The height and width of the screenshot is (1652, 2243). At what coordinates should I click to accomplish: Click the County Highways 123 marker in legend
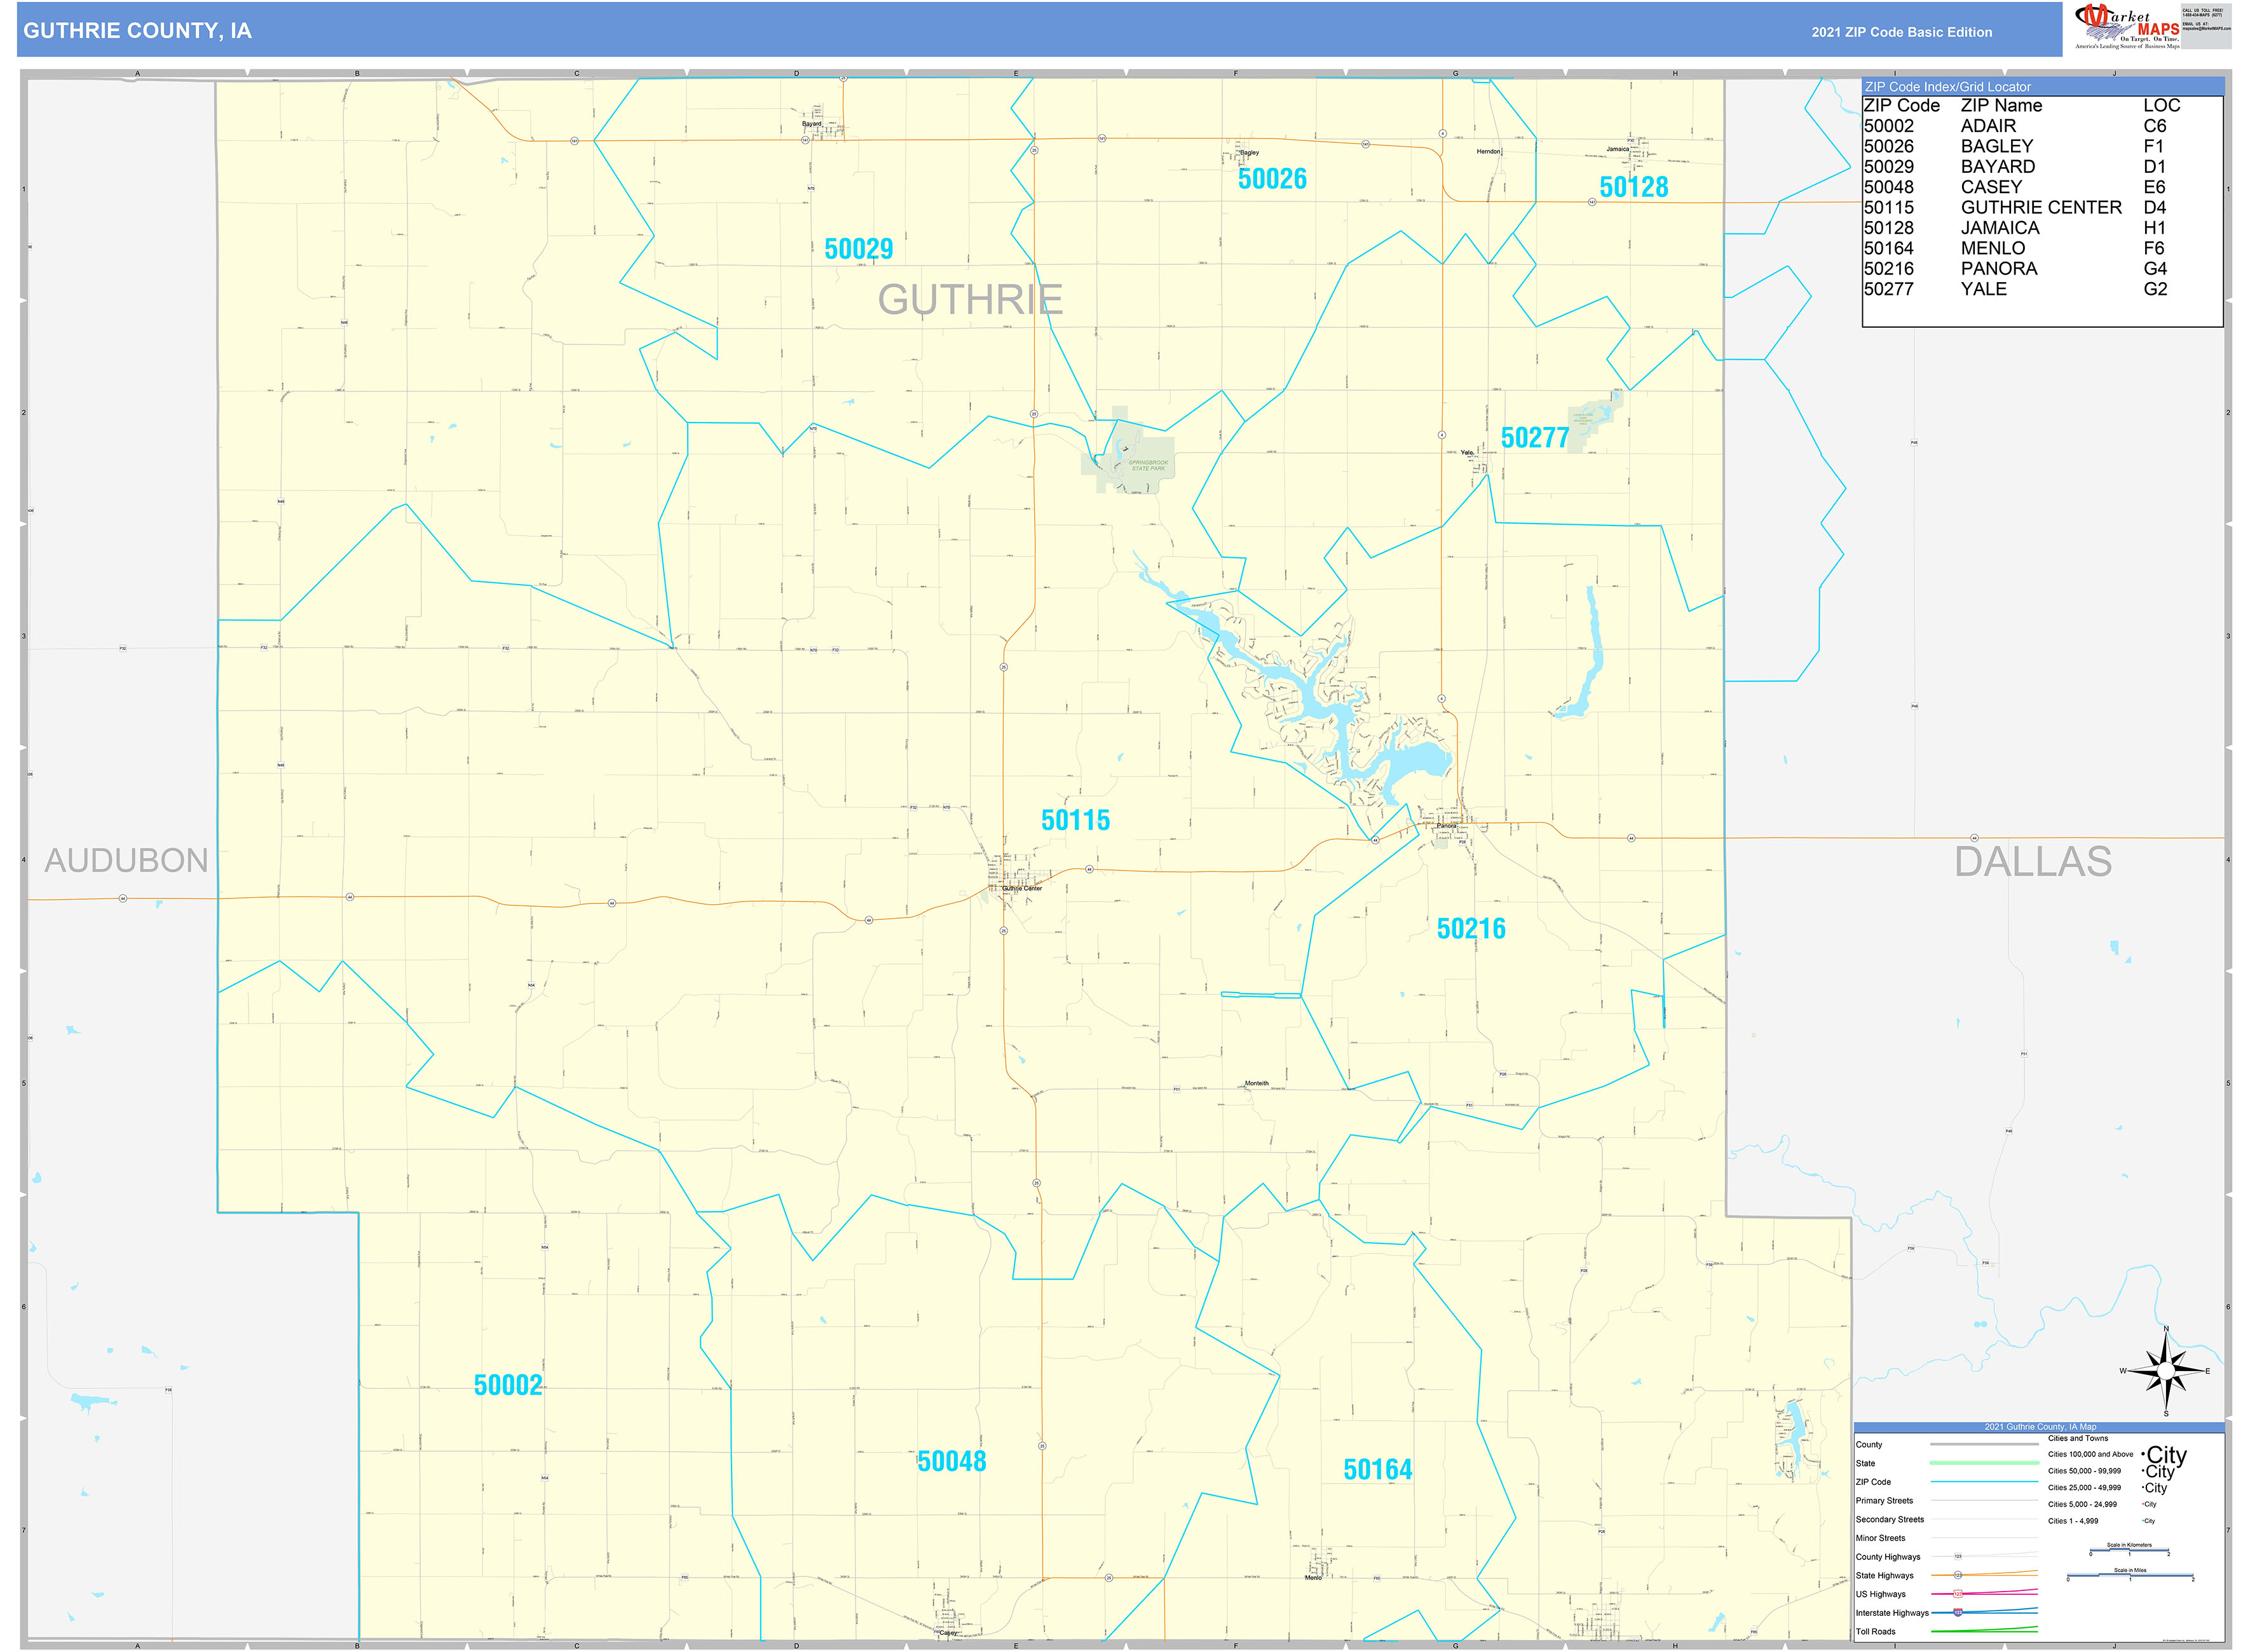(1957, 1556)
